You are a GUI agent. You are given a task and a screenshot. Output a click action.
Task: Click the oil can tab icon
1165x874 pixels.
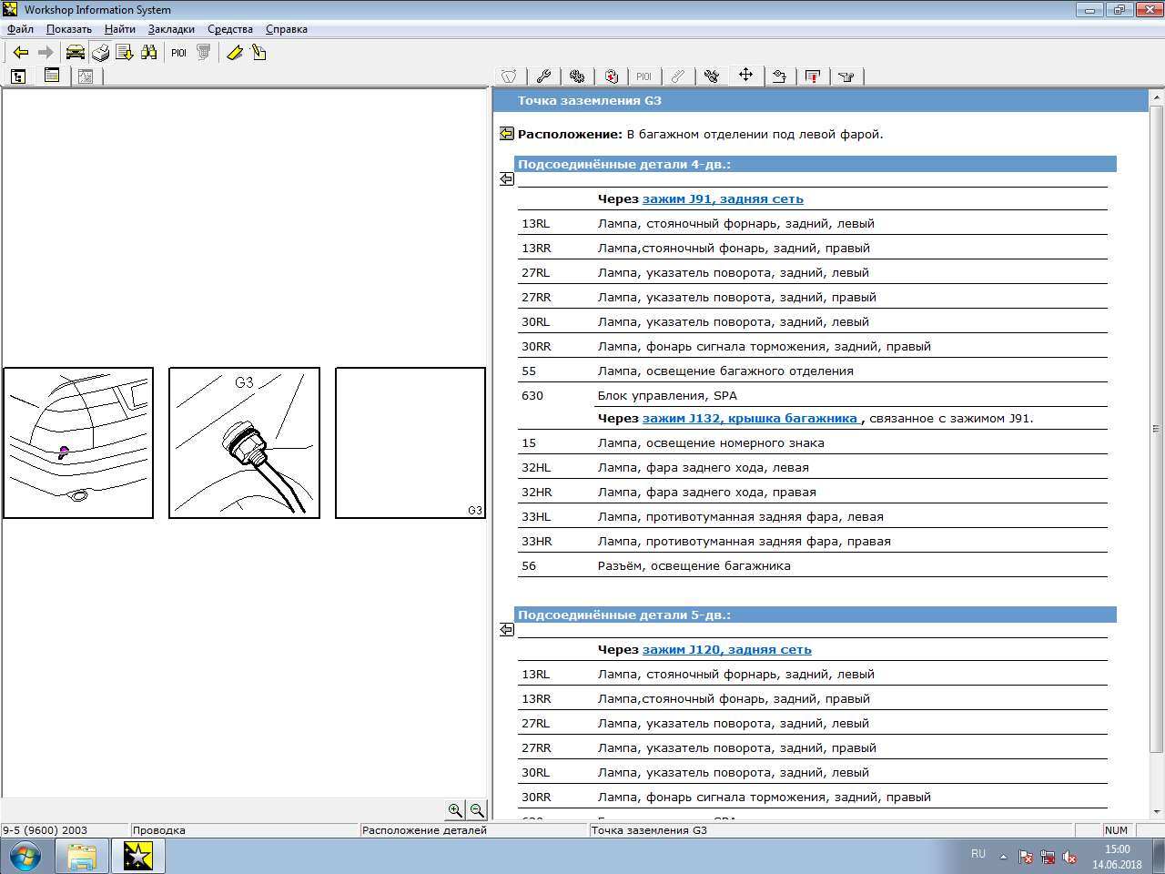pyautogui.click(x=846, y=76)
